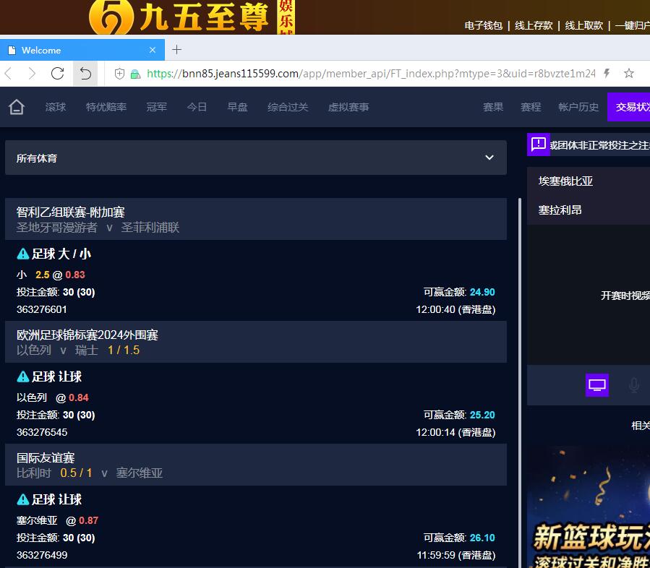Open the 虚拟赛事 section

pyautogui.click(x=348, y=107)
